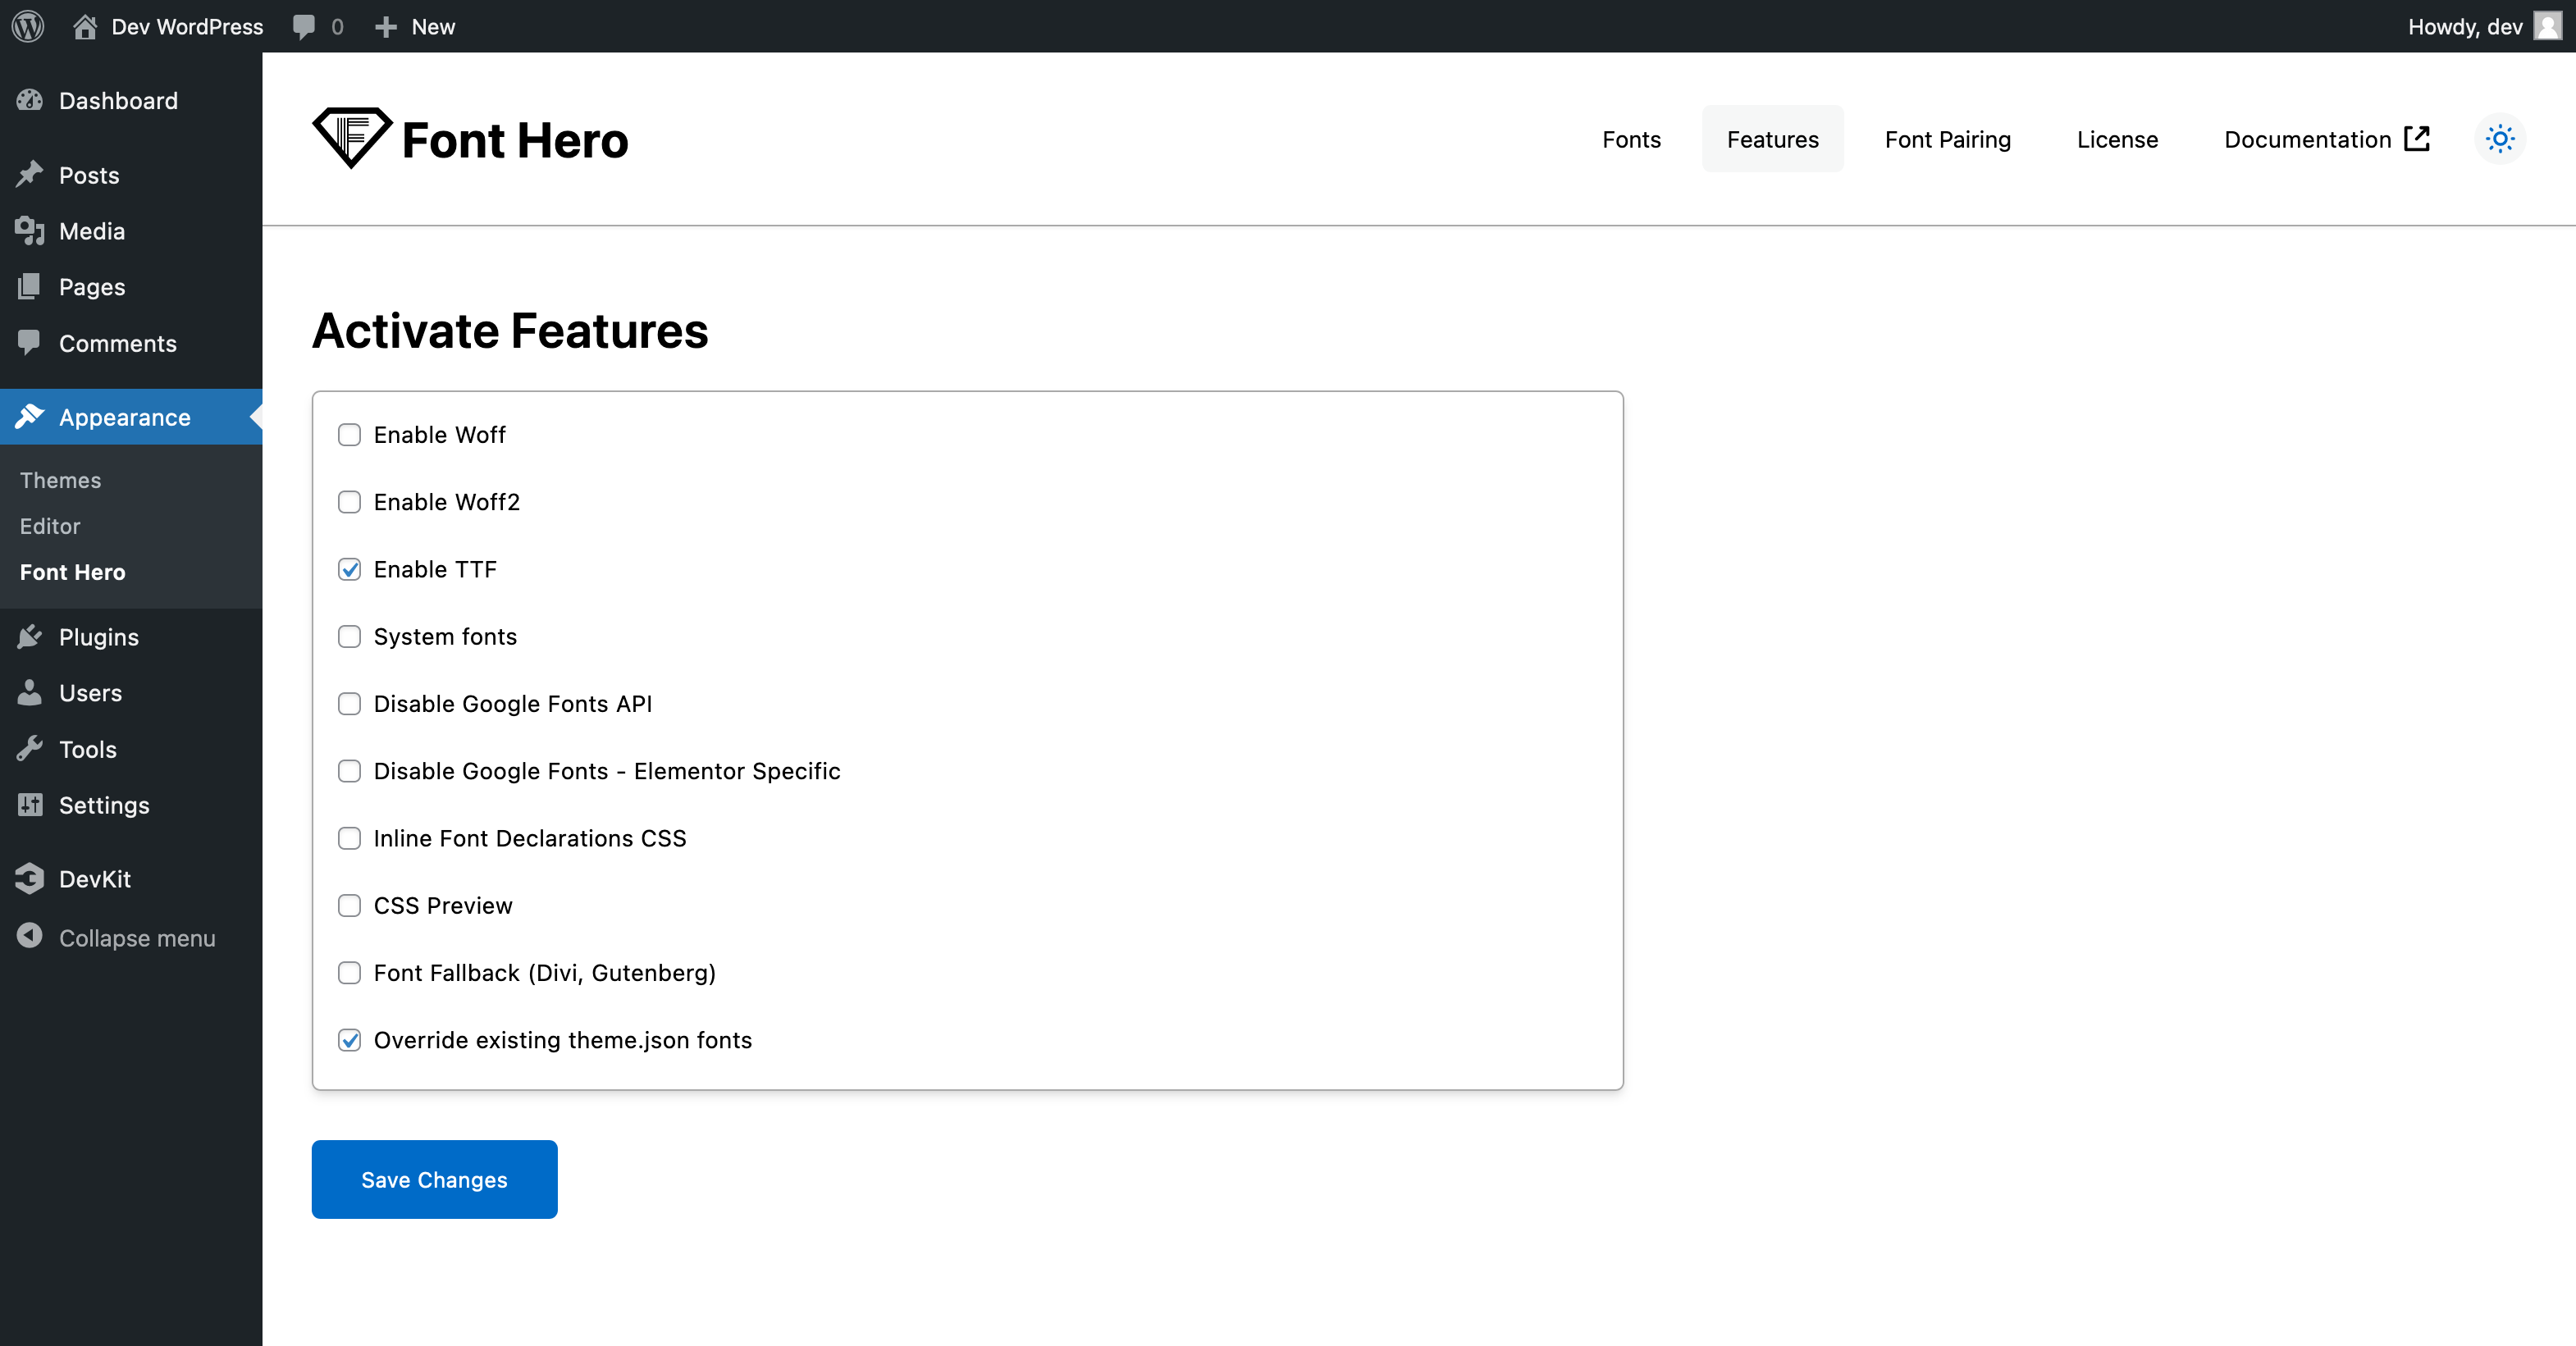The image size is (2576, 1346).
Task: Click Howdy, dev account menu
Action: click(2465, 27)
